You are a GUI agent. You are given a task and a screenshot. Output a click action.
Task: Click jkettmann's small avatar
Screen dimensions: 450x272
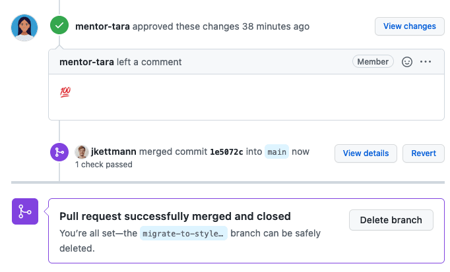pos(82,152)
